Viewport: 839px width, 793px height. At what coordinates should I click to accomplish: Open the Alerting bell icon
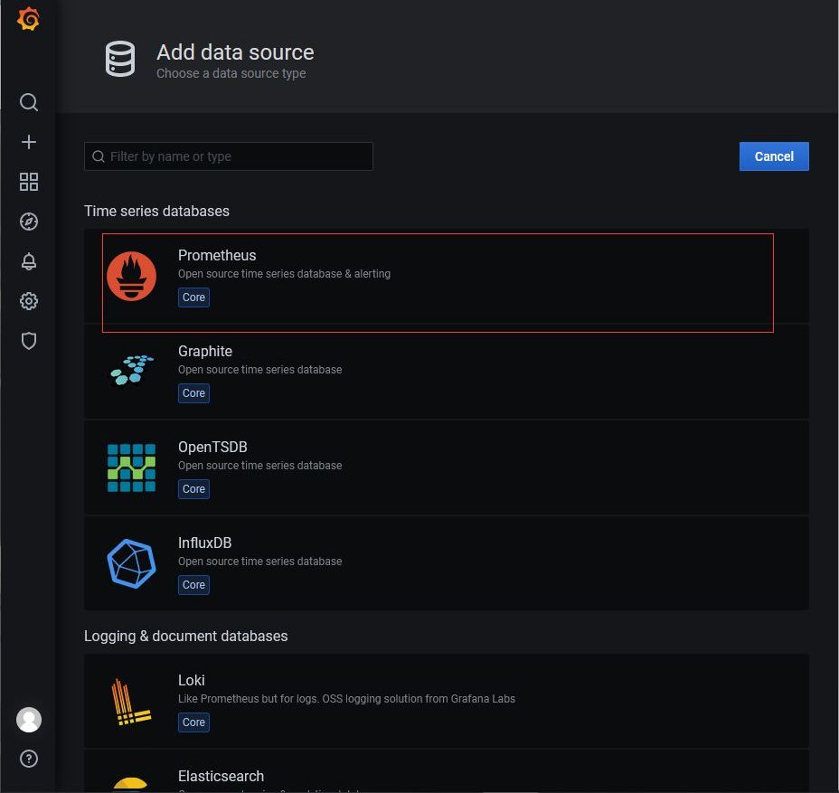pyautogui.click(x=29, y=261)
